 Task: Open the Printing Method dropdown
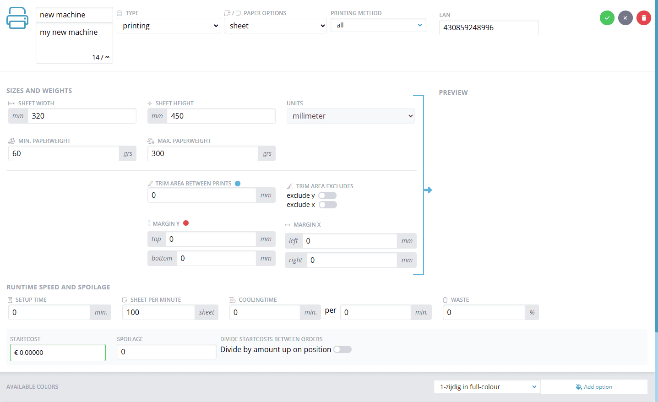[x=378, y=25]
